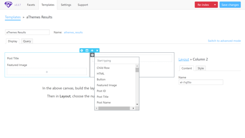This screenshot has height=138, width=245.
Task: Switch to the Style tab
Action: pos(200,68)
